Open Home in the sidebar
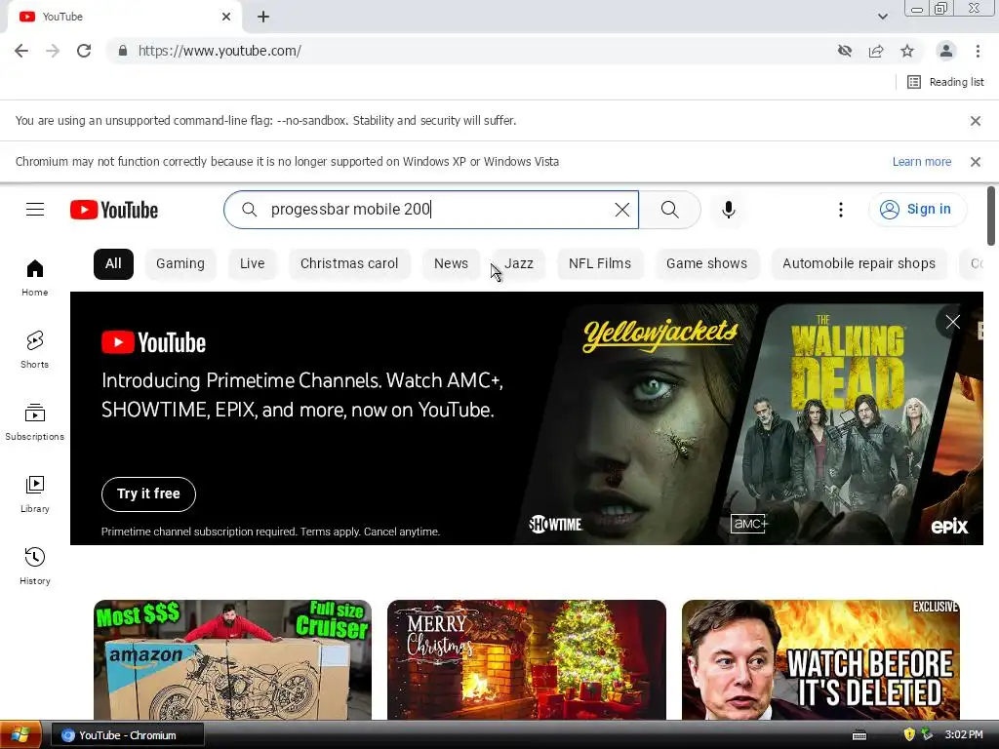The width and height of the screenshot is (999, 749). (x=35, y=278)
